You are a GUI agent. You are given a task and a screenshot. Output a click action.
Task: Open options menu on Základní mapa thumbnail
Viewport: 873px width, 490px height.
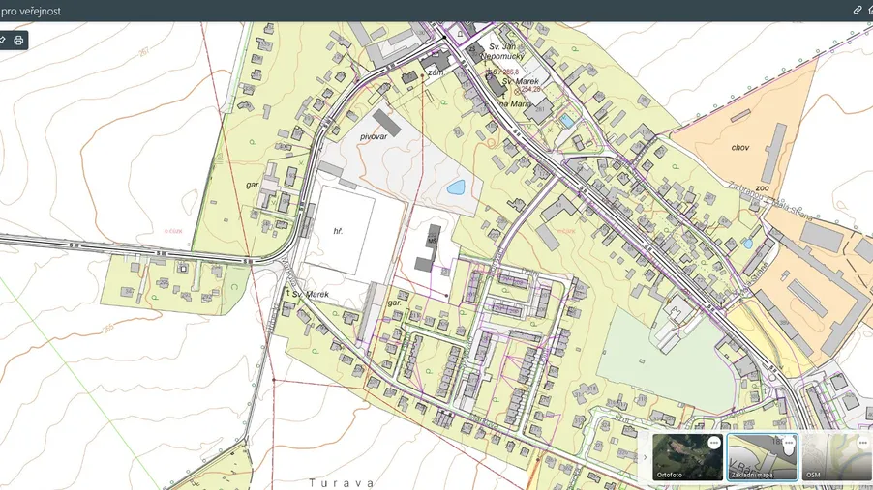[x=788, y=442]
